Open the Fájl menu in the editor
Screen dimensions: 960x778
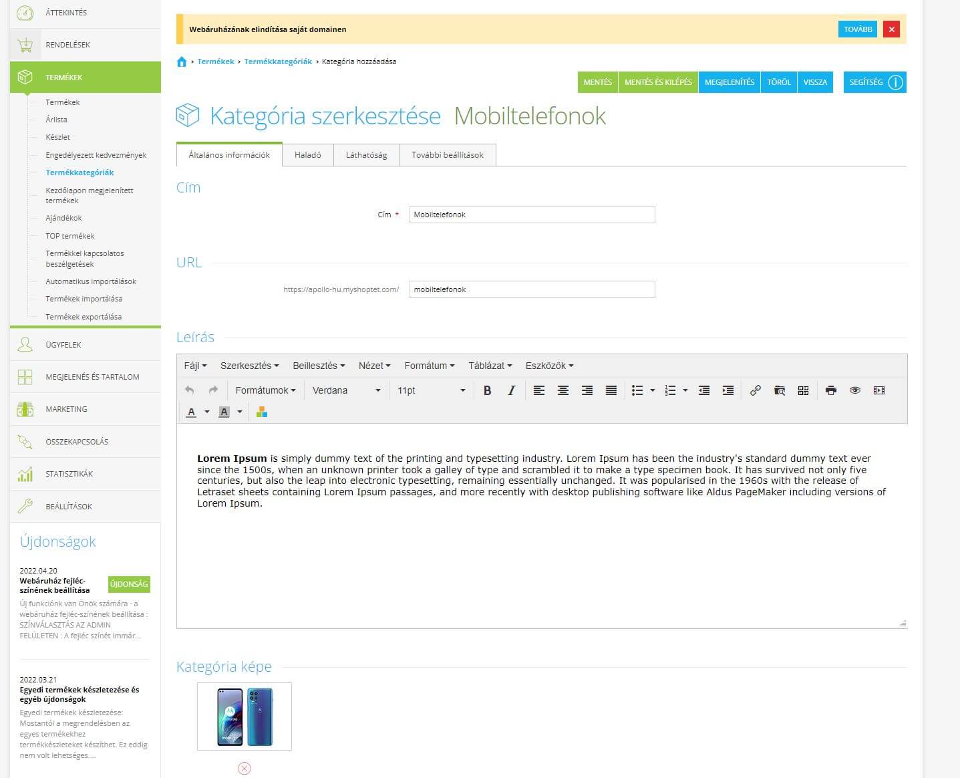click(195, 366)
